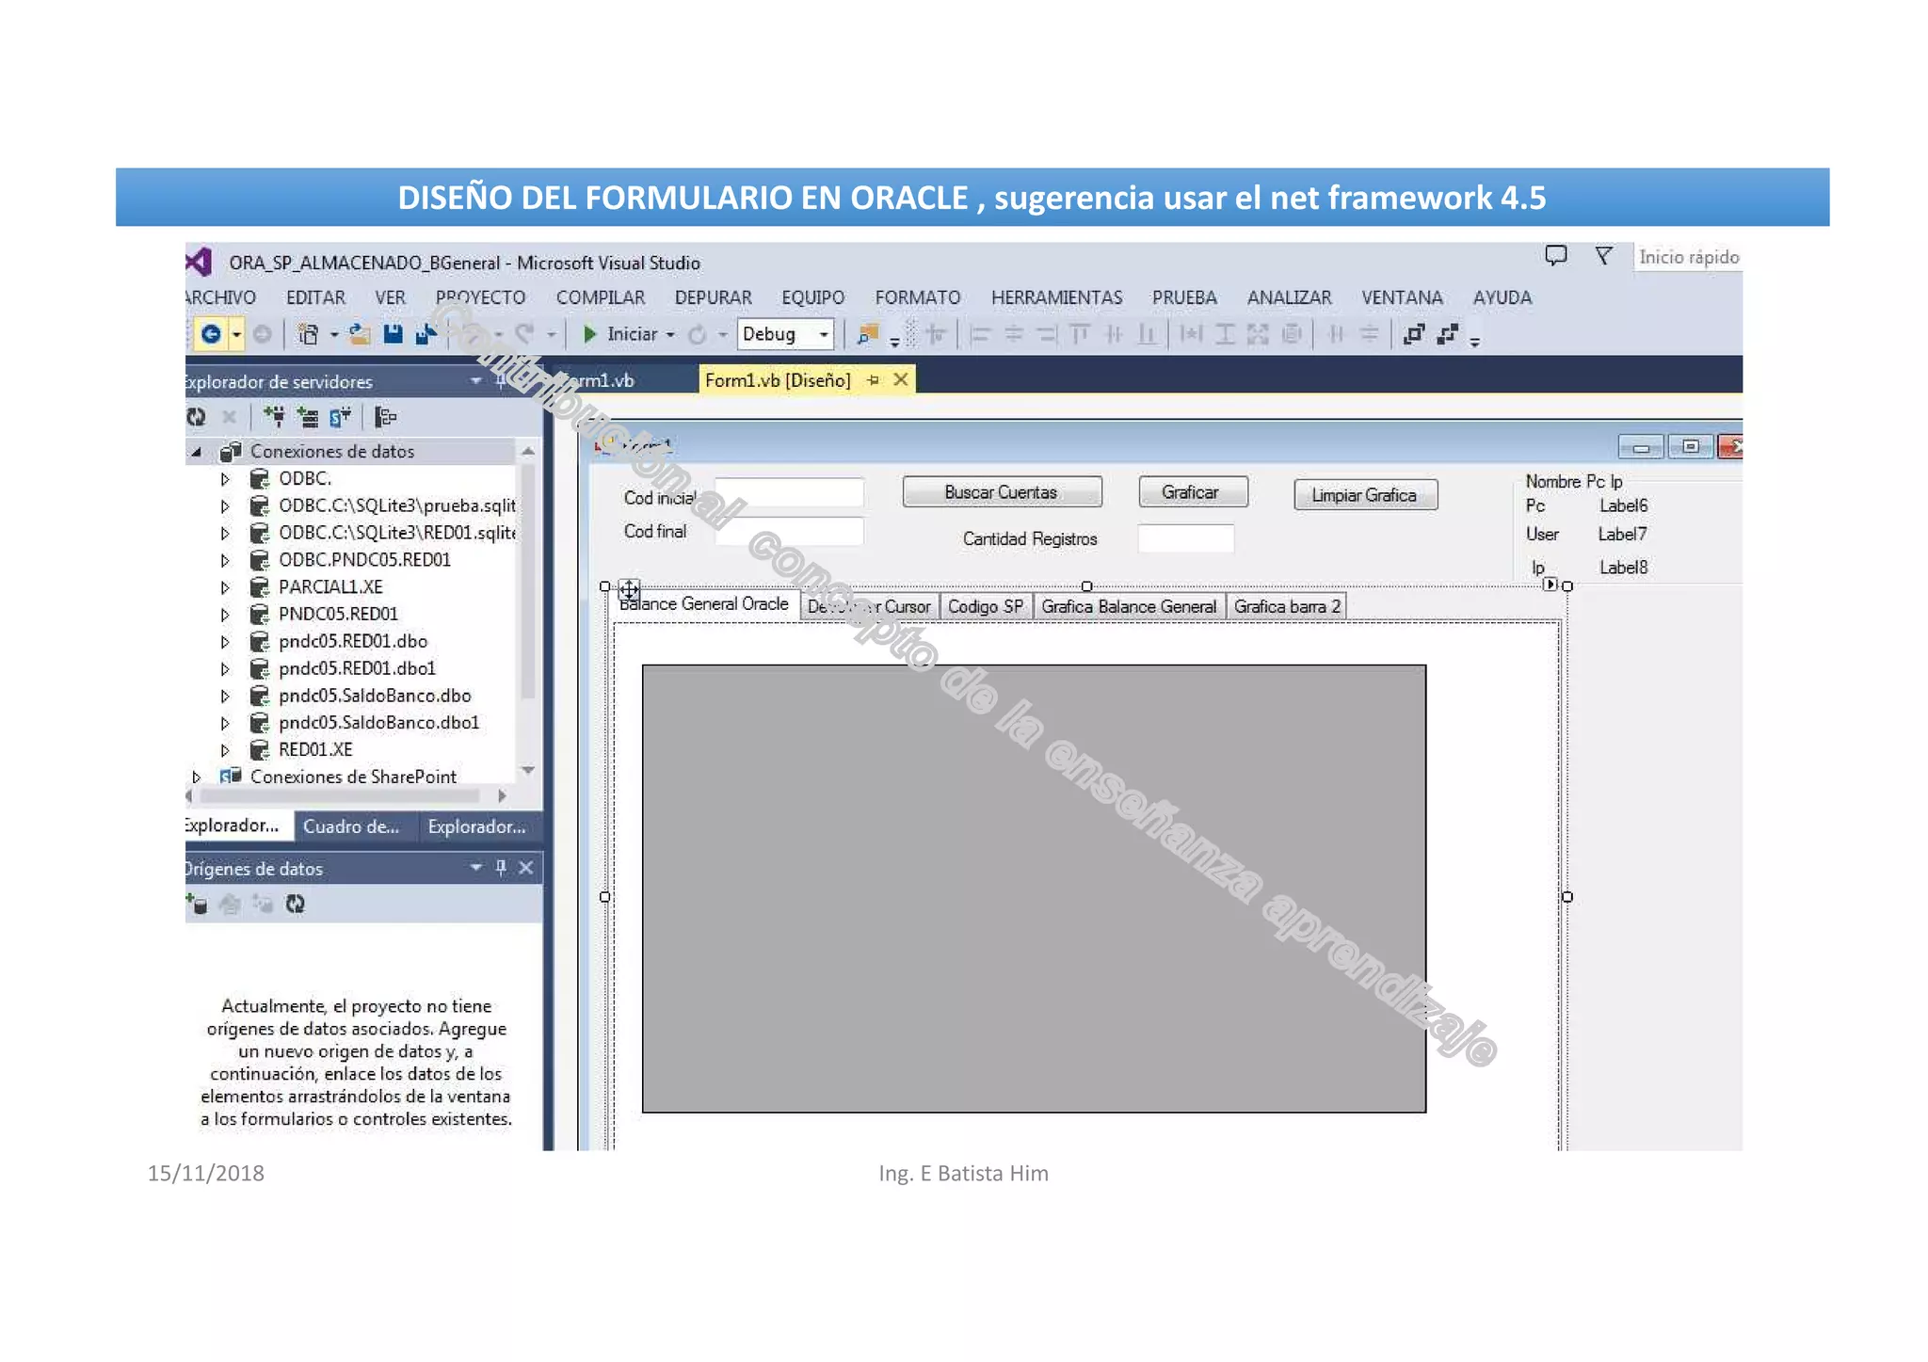This screenshot has width=1928, height=1362.
Task: Open the ARCHIVO menu
Action: click(220, 297)
